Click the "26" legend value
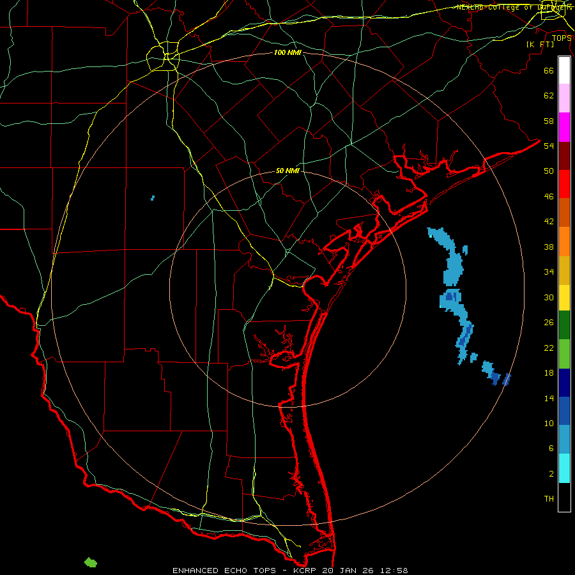 tap(549, 323)
